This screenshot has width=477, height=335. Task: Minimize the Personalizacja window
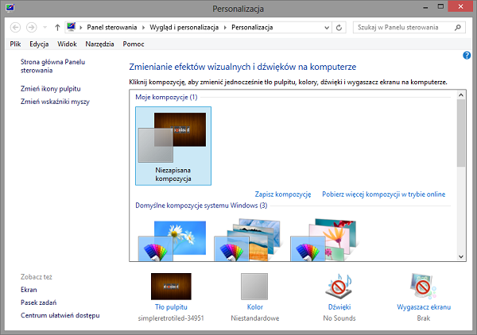425,7
